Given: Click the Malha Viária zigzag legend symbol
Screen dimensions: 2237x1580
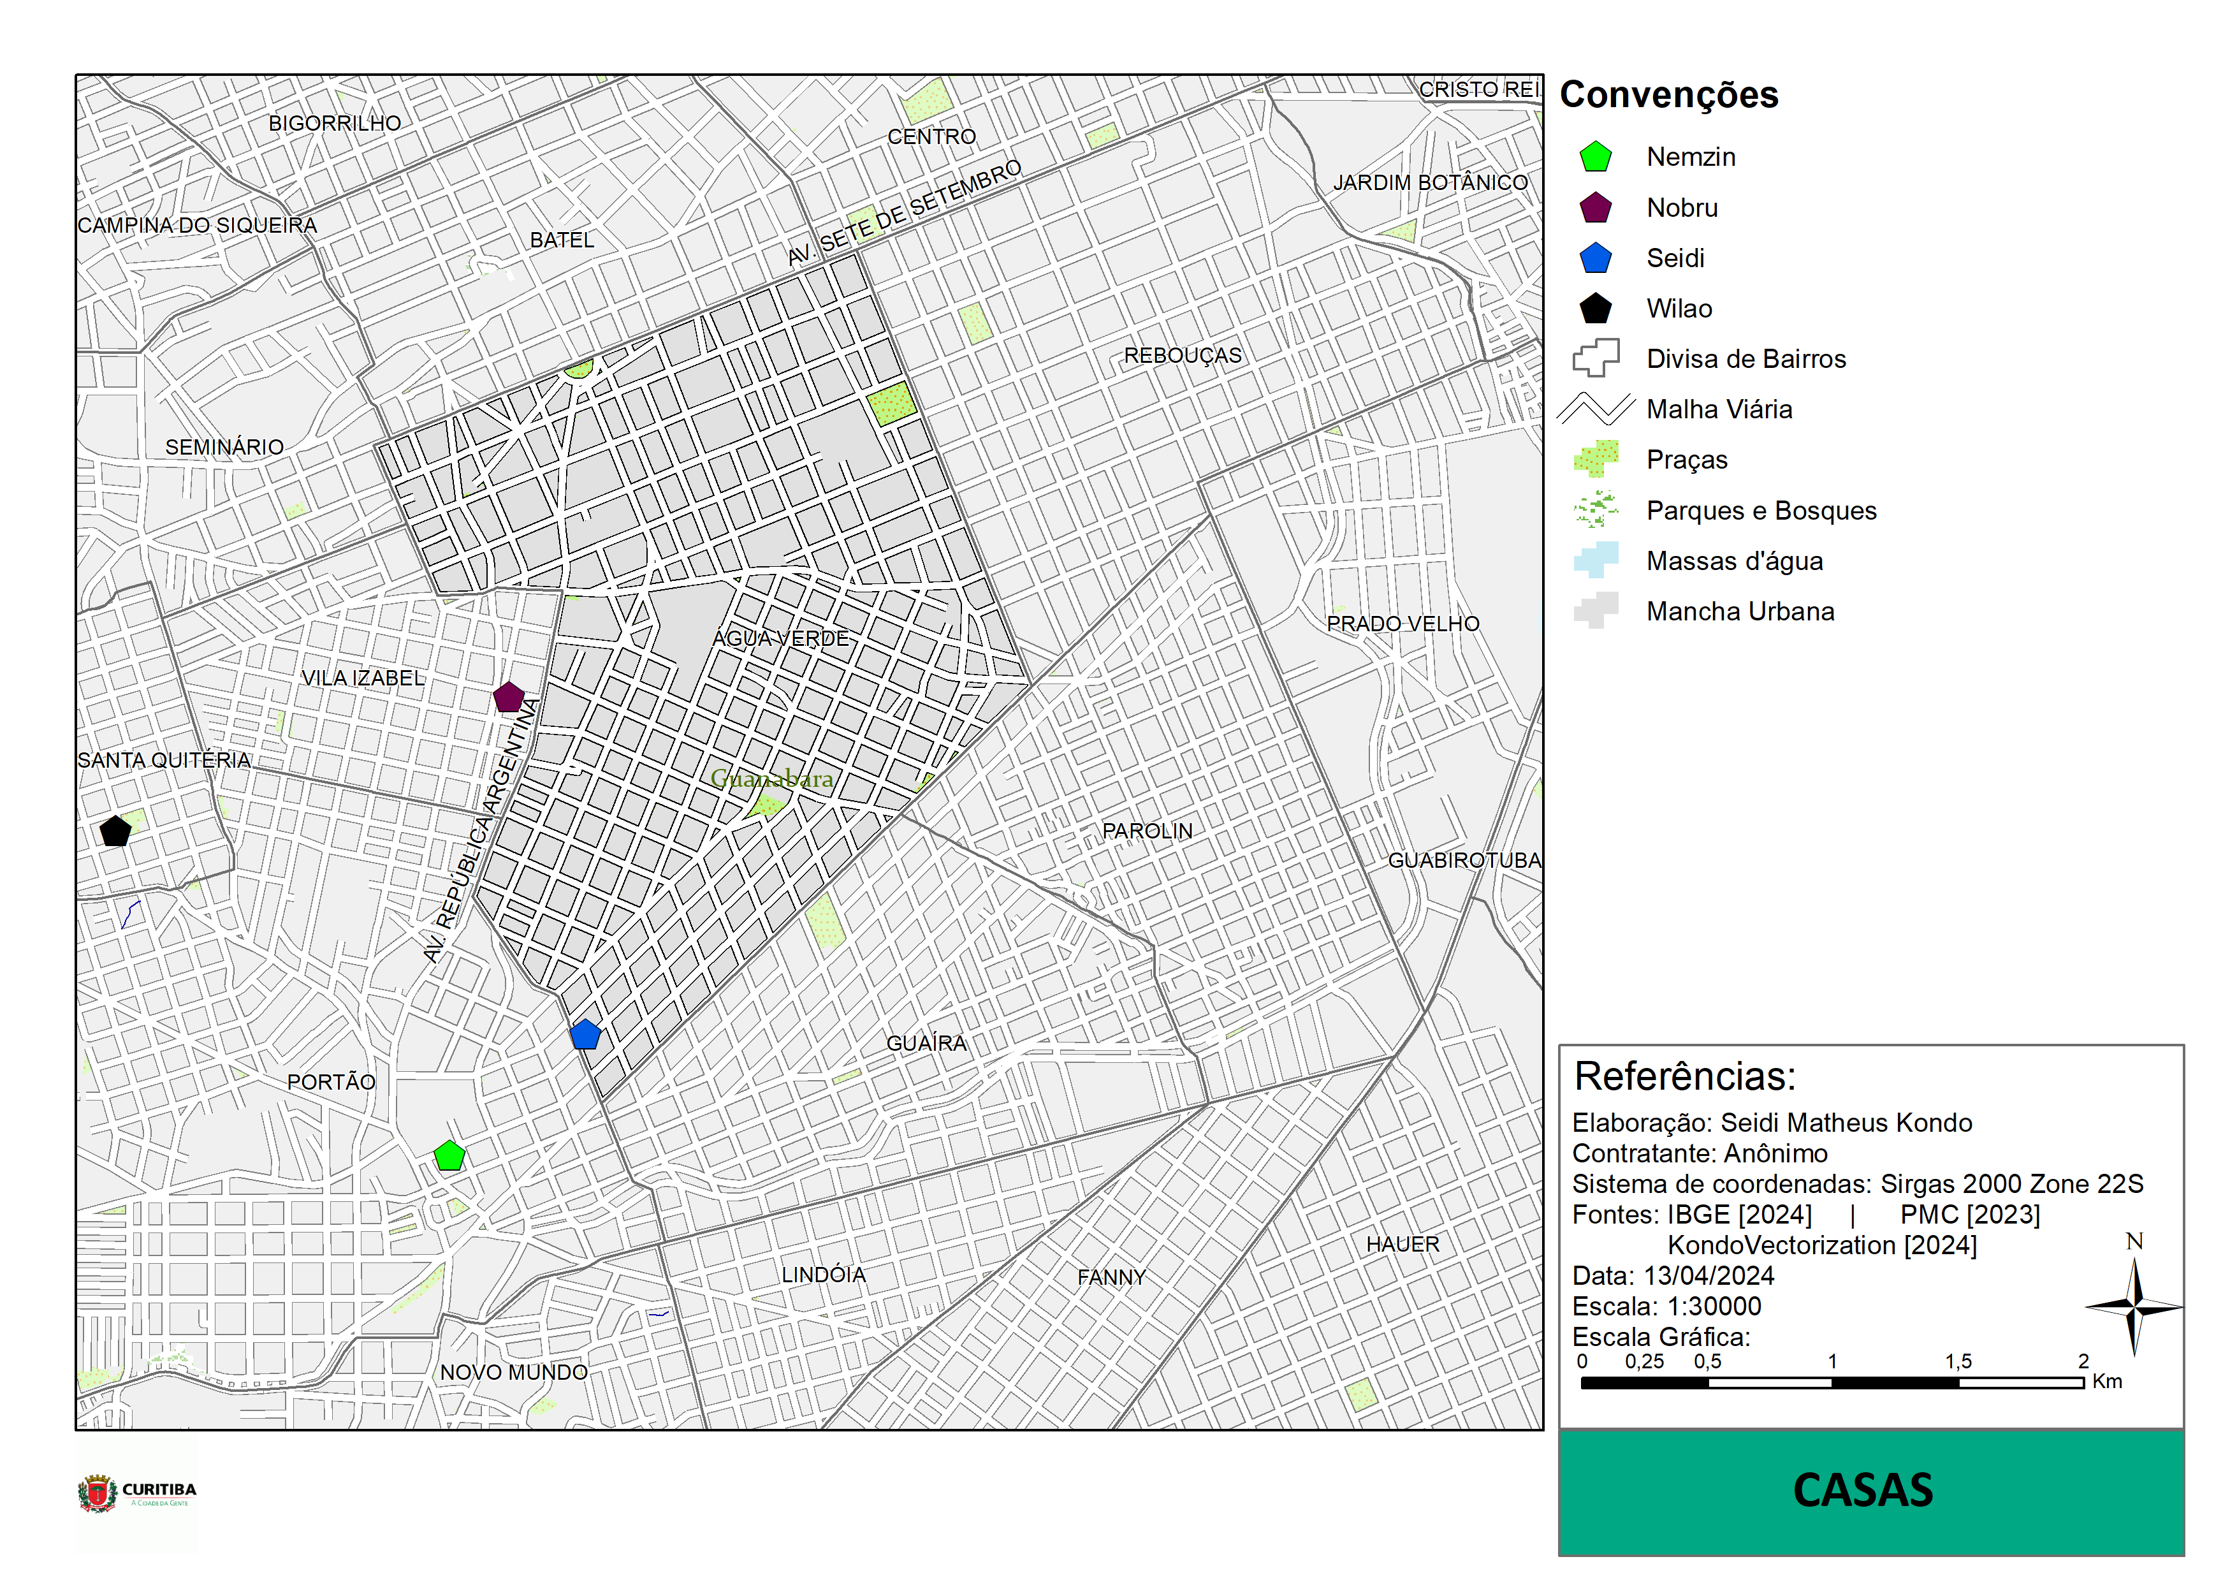Looking at the screenshot, I should pyautogui.click(x=1596, y=409).
